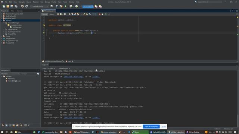Screen dimensions: 239x134
Task: Click lightbulb hint on the println line
Action: tap(44, 33)
